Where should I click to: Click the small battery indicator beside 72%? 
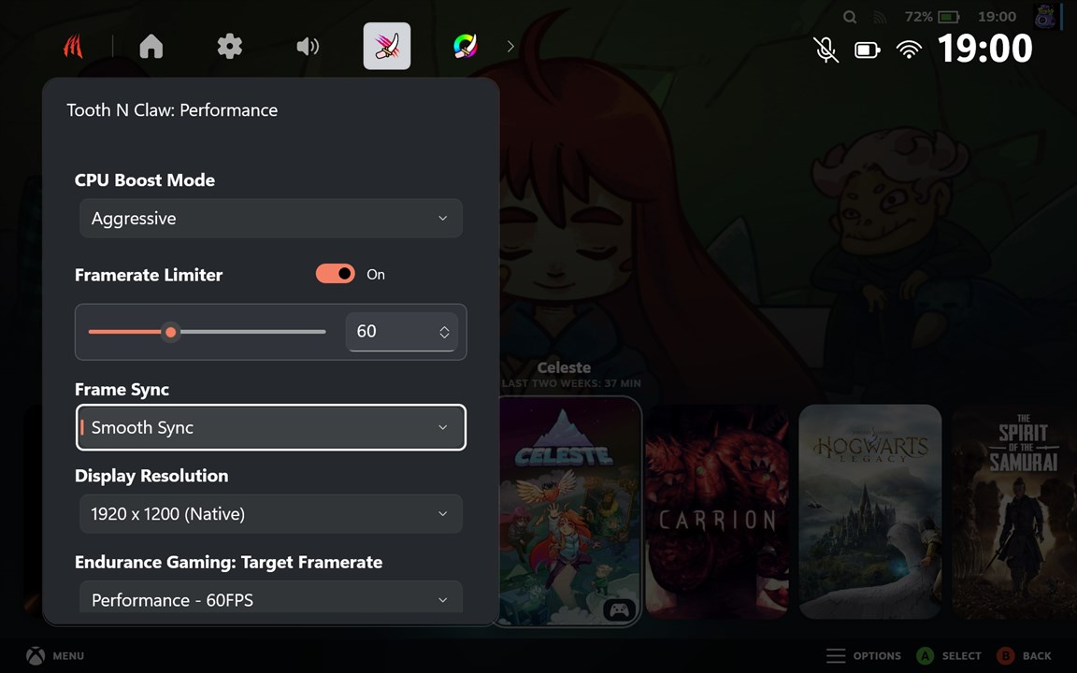[x=948, y=17]
